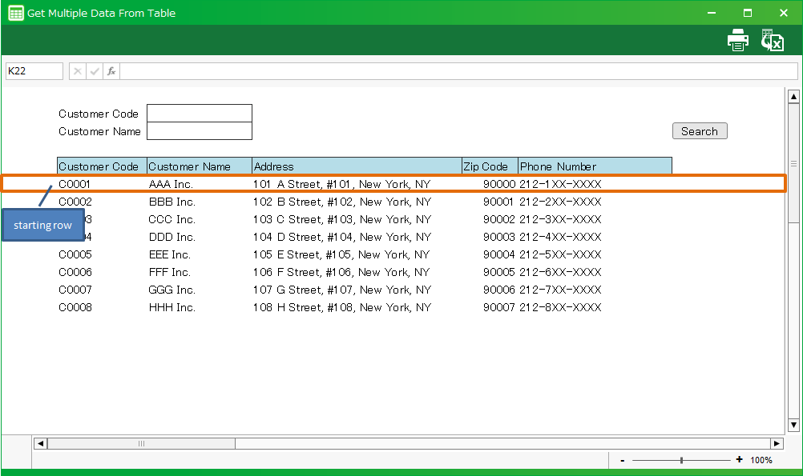Click zip code 90000
Viewport: 803px width, 476px height.
coord(499,184)
